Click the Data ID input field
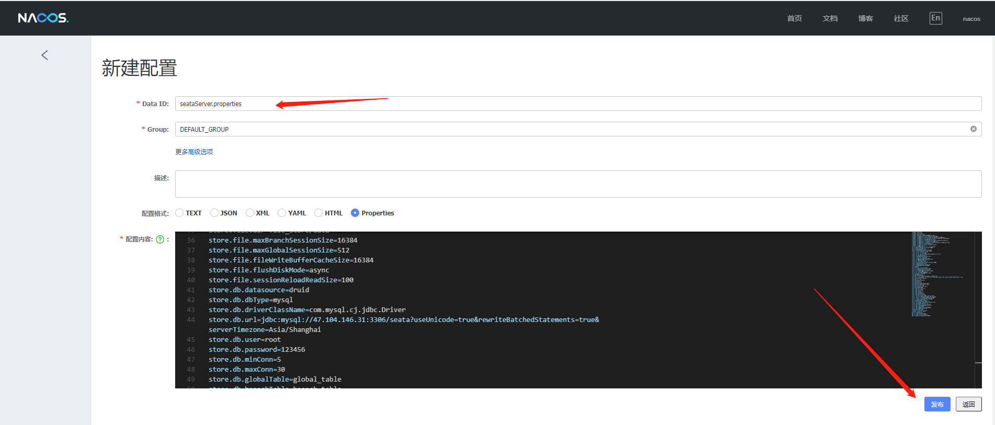 tap(578, 104)
